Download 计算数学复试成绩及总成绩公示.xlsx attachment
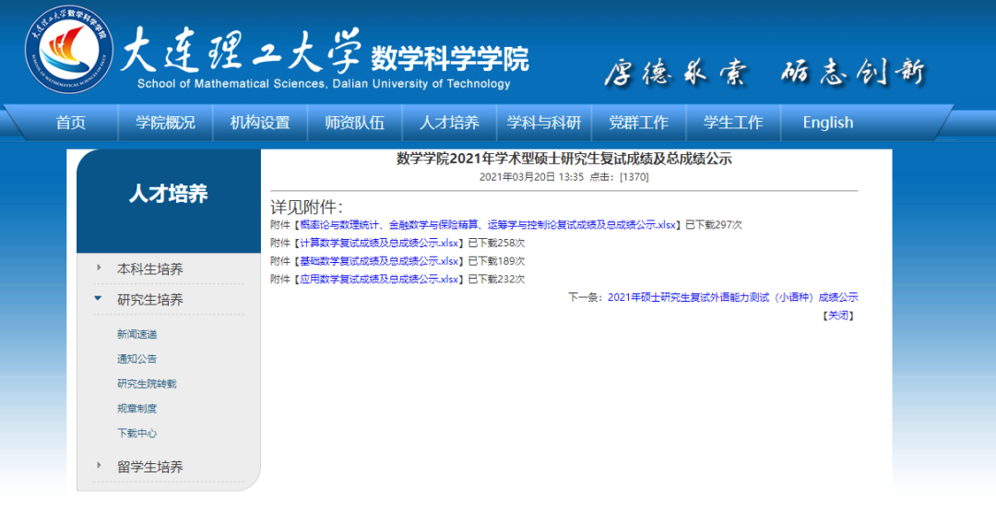996x525 pixels. click(379, 243)
